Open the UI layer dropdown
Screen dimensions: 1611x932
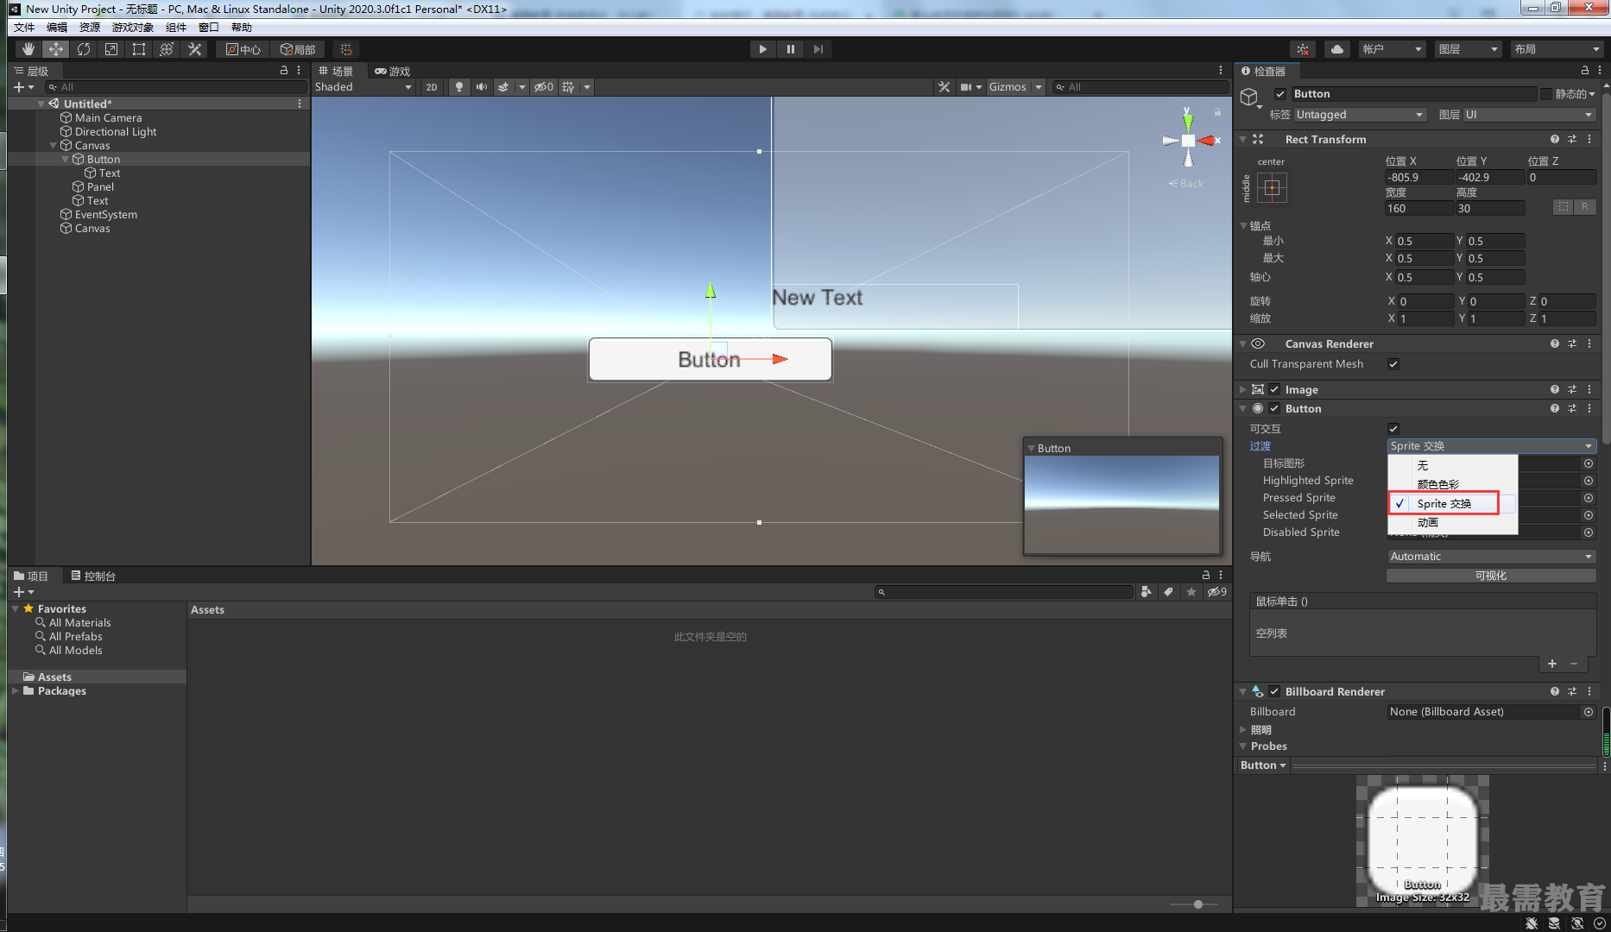(1529, 115)
